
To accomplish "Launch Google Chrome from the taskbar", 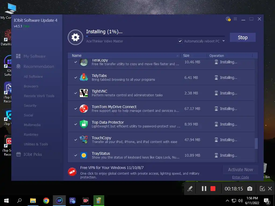I will [46, 201].
